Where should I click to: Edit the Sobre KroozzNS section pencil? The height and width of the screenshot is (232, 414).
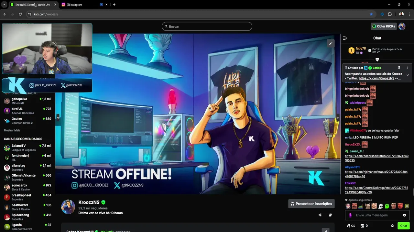(326, 231)
